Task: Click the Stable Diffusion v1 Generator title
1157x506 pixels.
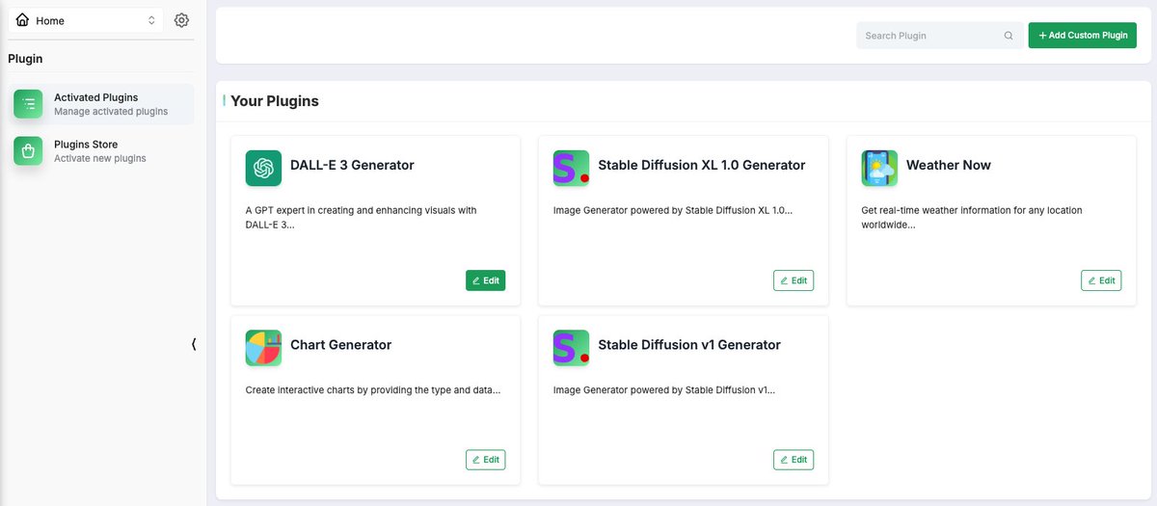Action: (x=689, y=344)
